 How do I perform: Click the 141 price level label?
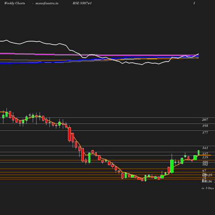(x=205, y=148)
